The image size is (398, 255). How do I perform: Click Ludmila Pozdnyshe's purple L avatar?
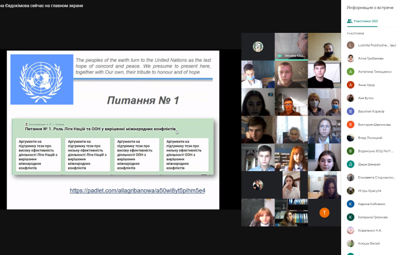coord(351,45)
